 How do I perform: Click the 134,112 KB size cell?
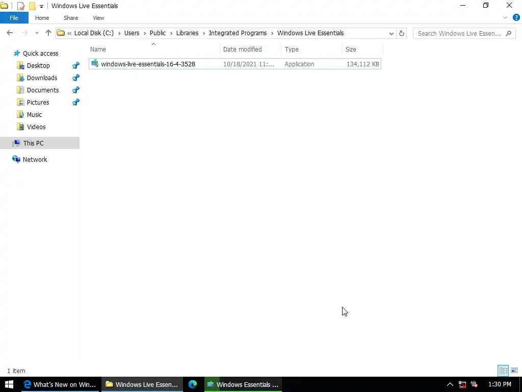click(x=362, y=64)
